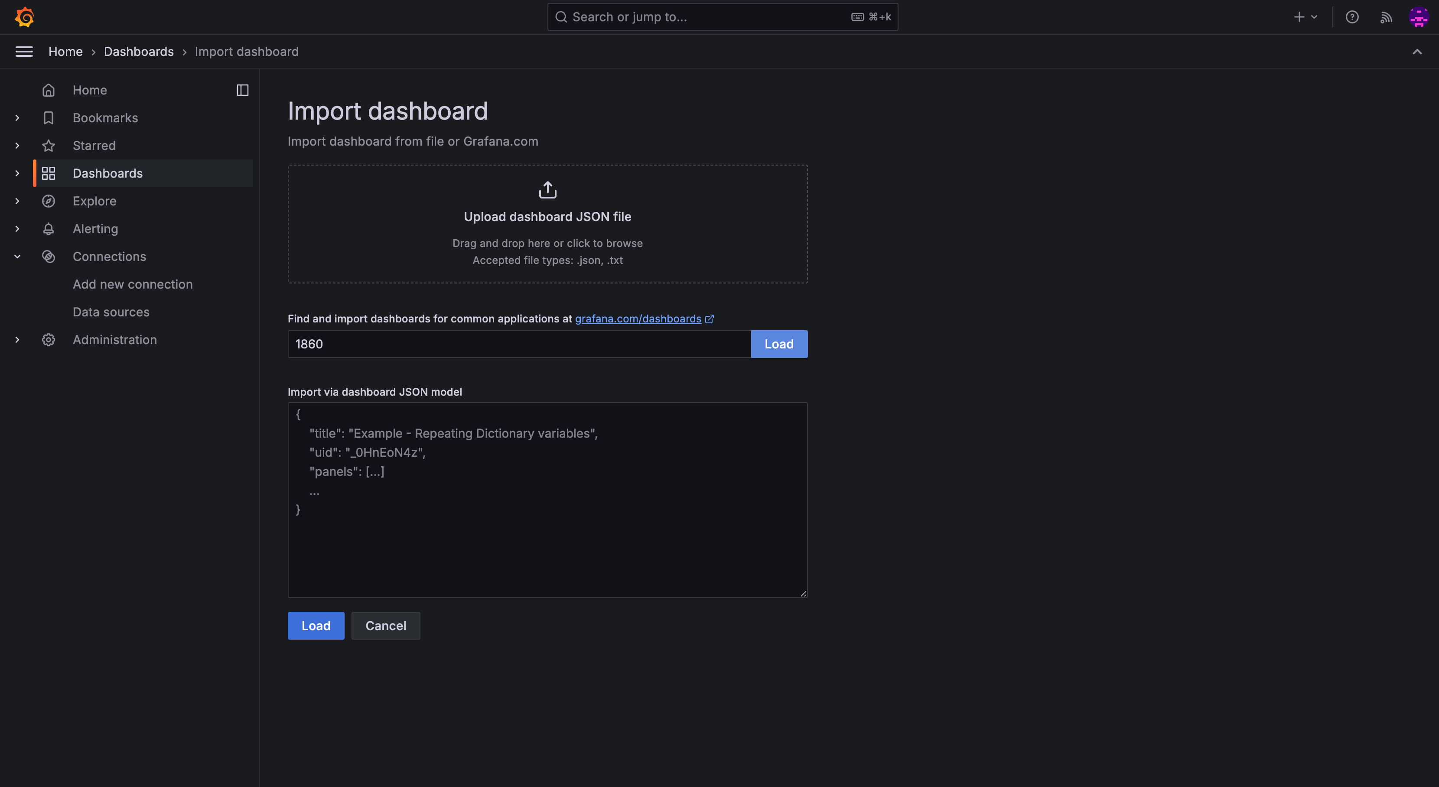Toggle the hamburger menu icon
Viewport: 1439px width, 787px height.
[24, 52]
